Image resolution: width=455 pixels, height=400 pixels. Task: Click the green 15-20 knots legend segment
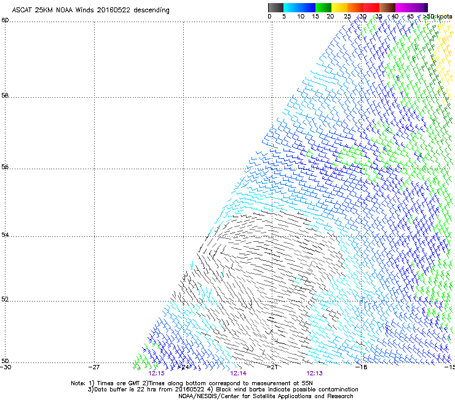pyautogui.click(x=323, y=7)
